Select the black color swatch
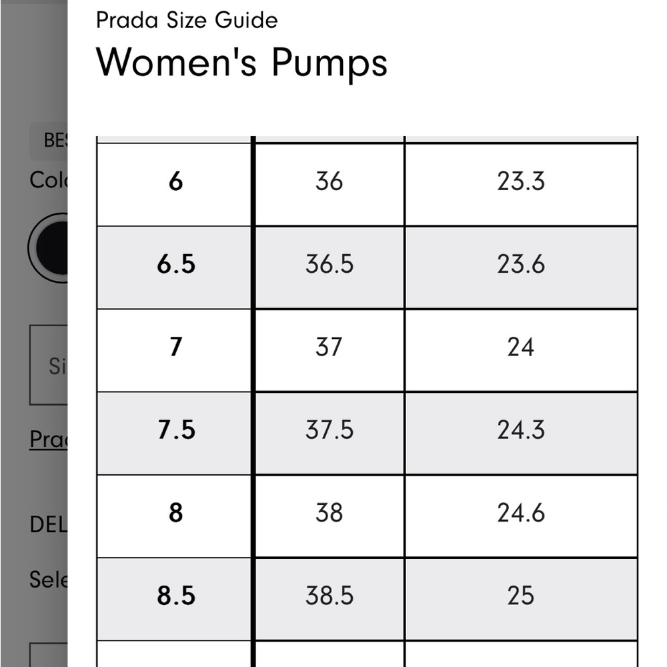 pos(48,247)
